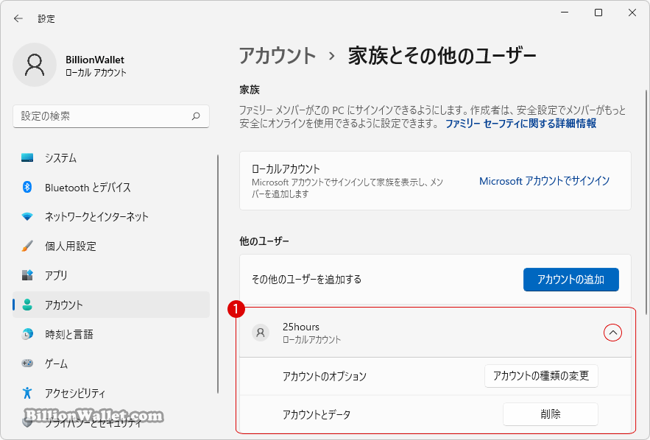This screenshot has width=650, height=440.
Task: Select 時刻と言語 category
Action: [x=111, y=334]
